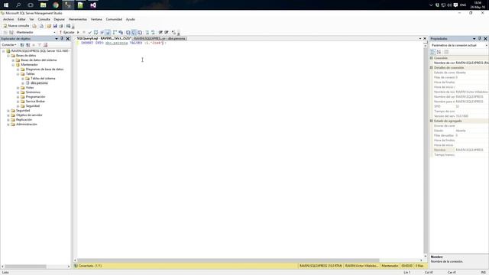
Task: Open Visual Studio from the taskbar
Action: tap(93, 5)
